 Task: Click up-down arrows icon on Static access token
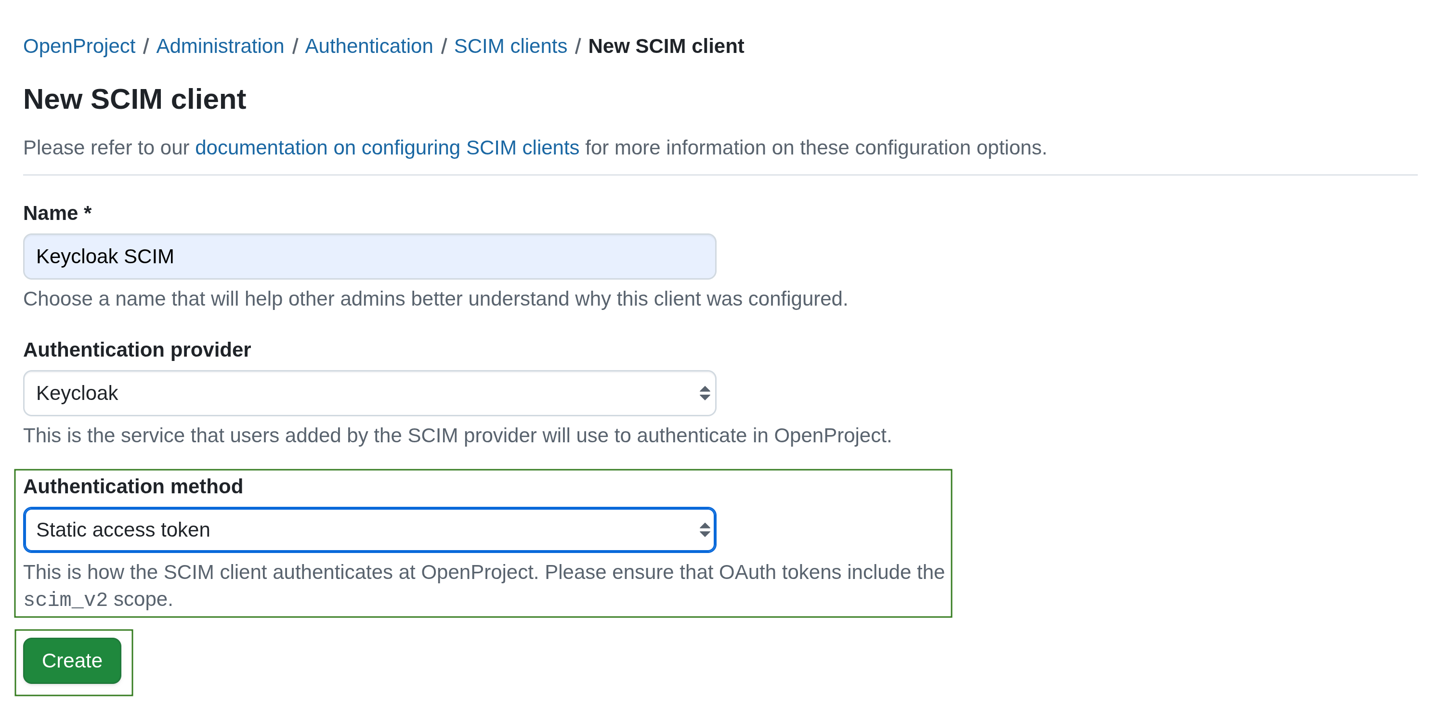click(705, 530)
